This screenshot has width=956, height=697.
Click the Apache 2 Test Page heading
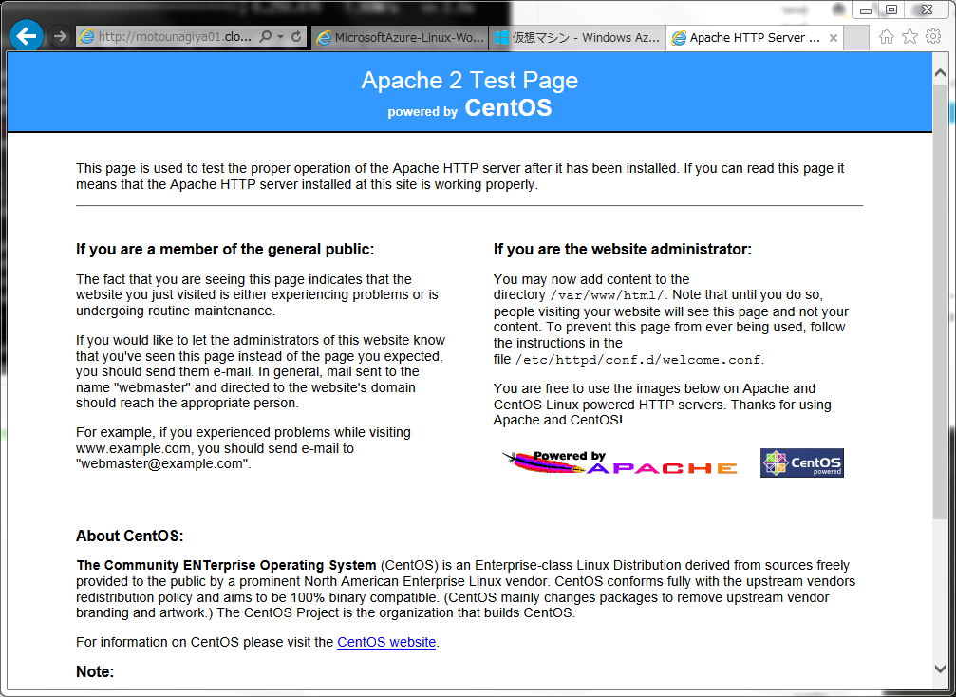pyautogui.click(x=470, y=81)
